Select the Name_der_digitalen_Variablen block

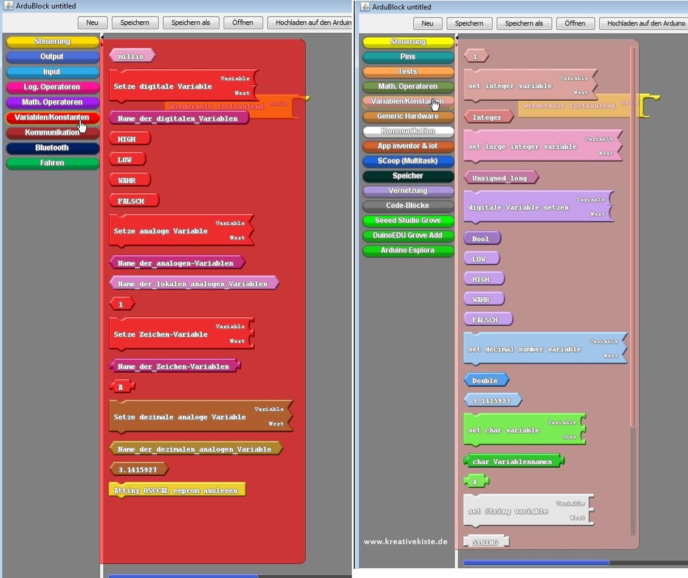(x=177, y=118)
